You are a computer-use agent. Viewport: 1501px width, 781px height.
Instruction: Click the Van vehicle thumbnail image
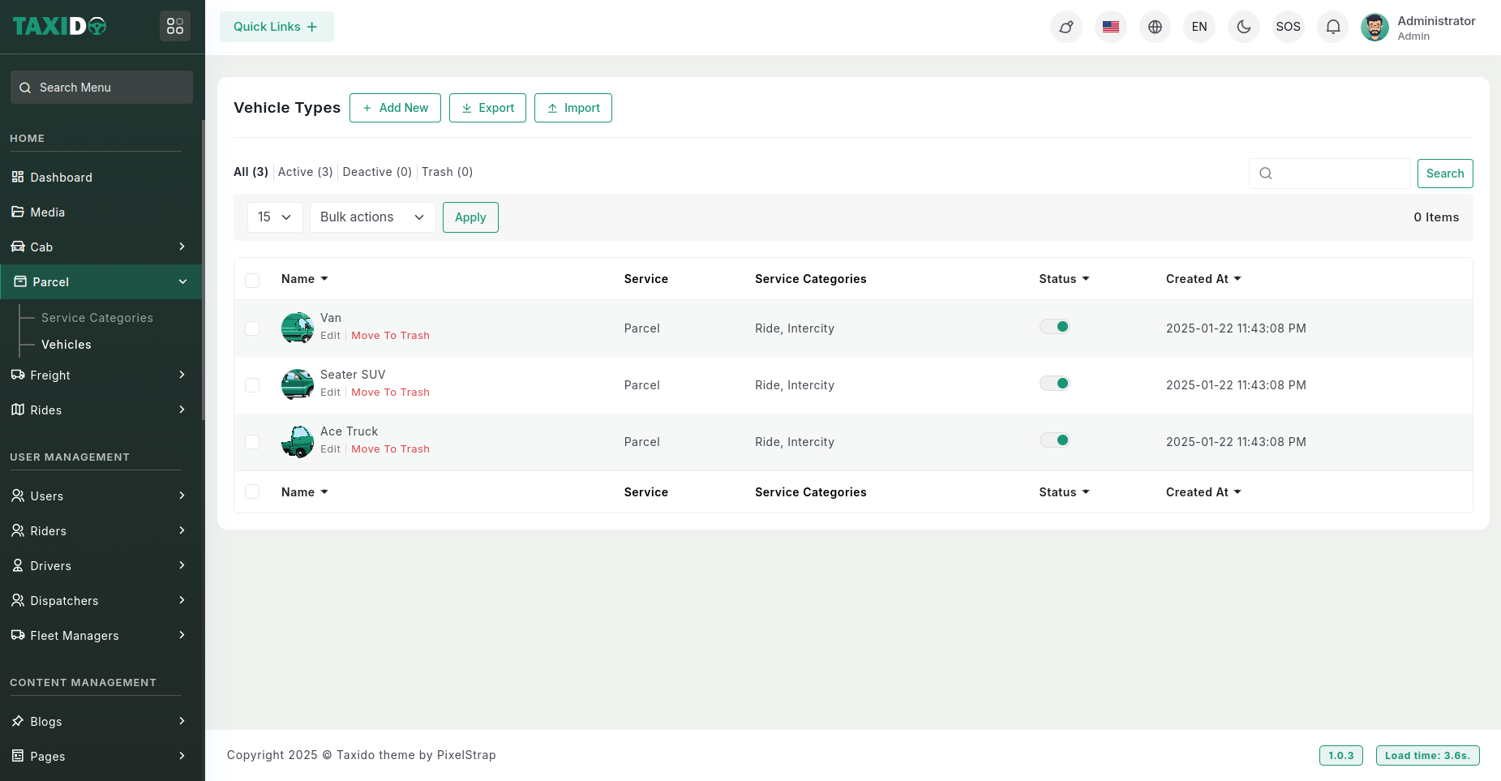[x=297, y=328]
